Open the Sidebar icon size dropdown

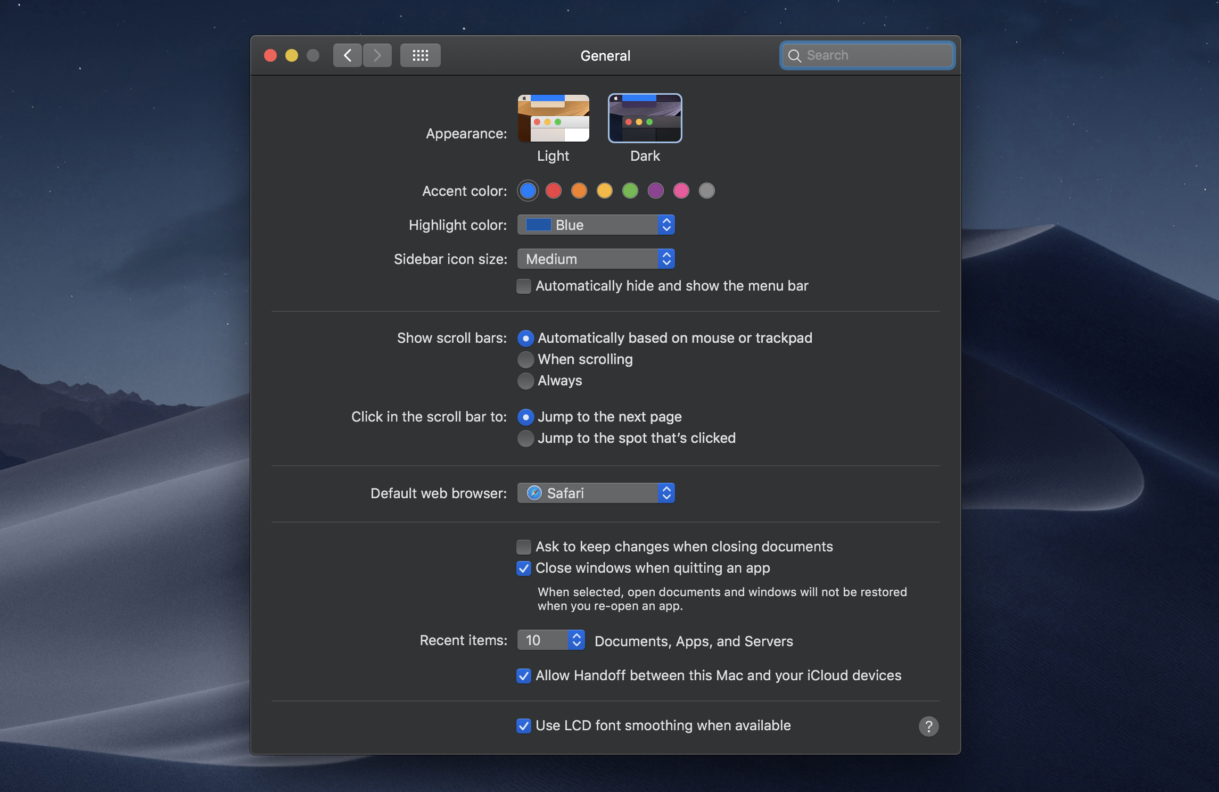596,259
